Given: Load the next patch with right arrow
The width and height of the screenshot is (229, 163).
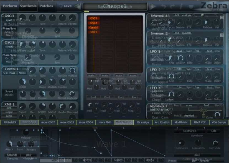Looking at the screenshot, I should 152,6.
